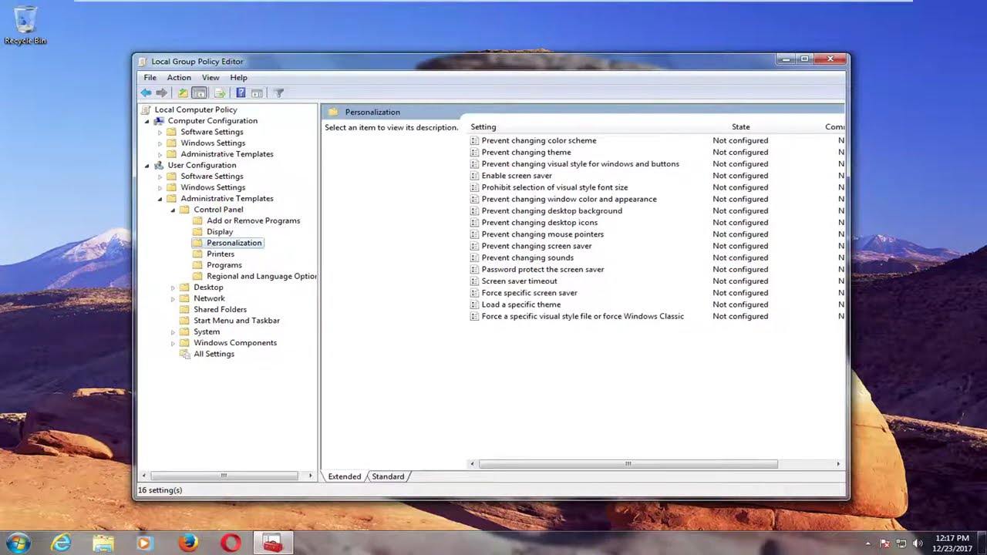Click icon beside Enable screen saver setting

click(474, 176)
